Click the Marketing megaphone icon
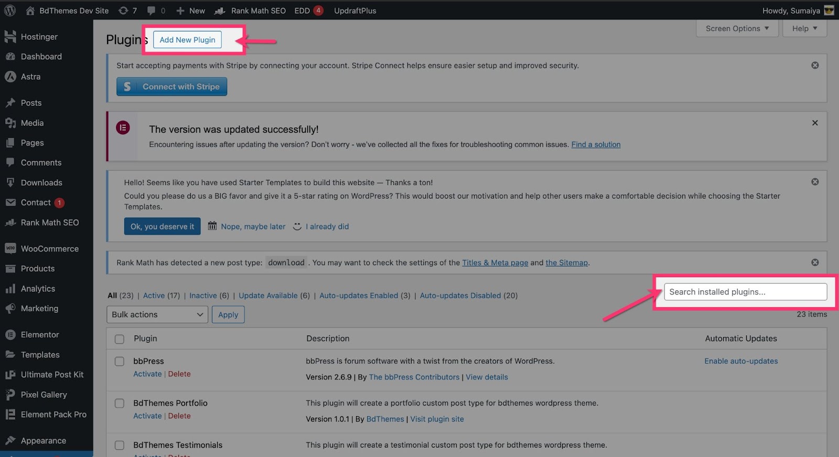Screen dimensions: 839x457 click(x=10, y=308)
